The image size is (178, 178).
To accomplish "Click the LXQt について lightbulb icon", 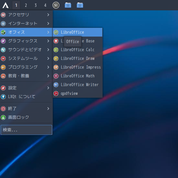I will pyautogui.click(x=3, y=97).
